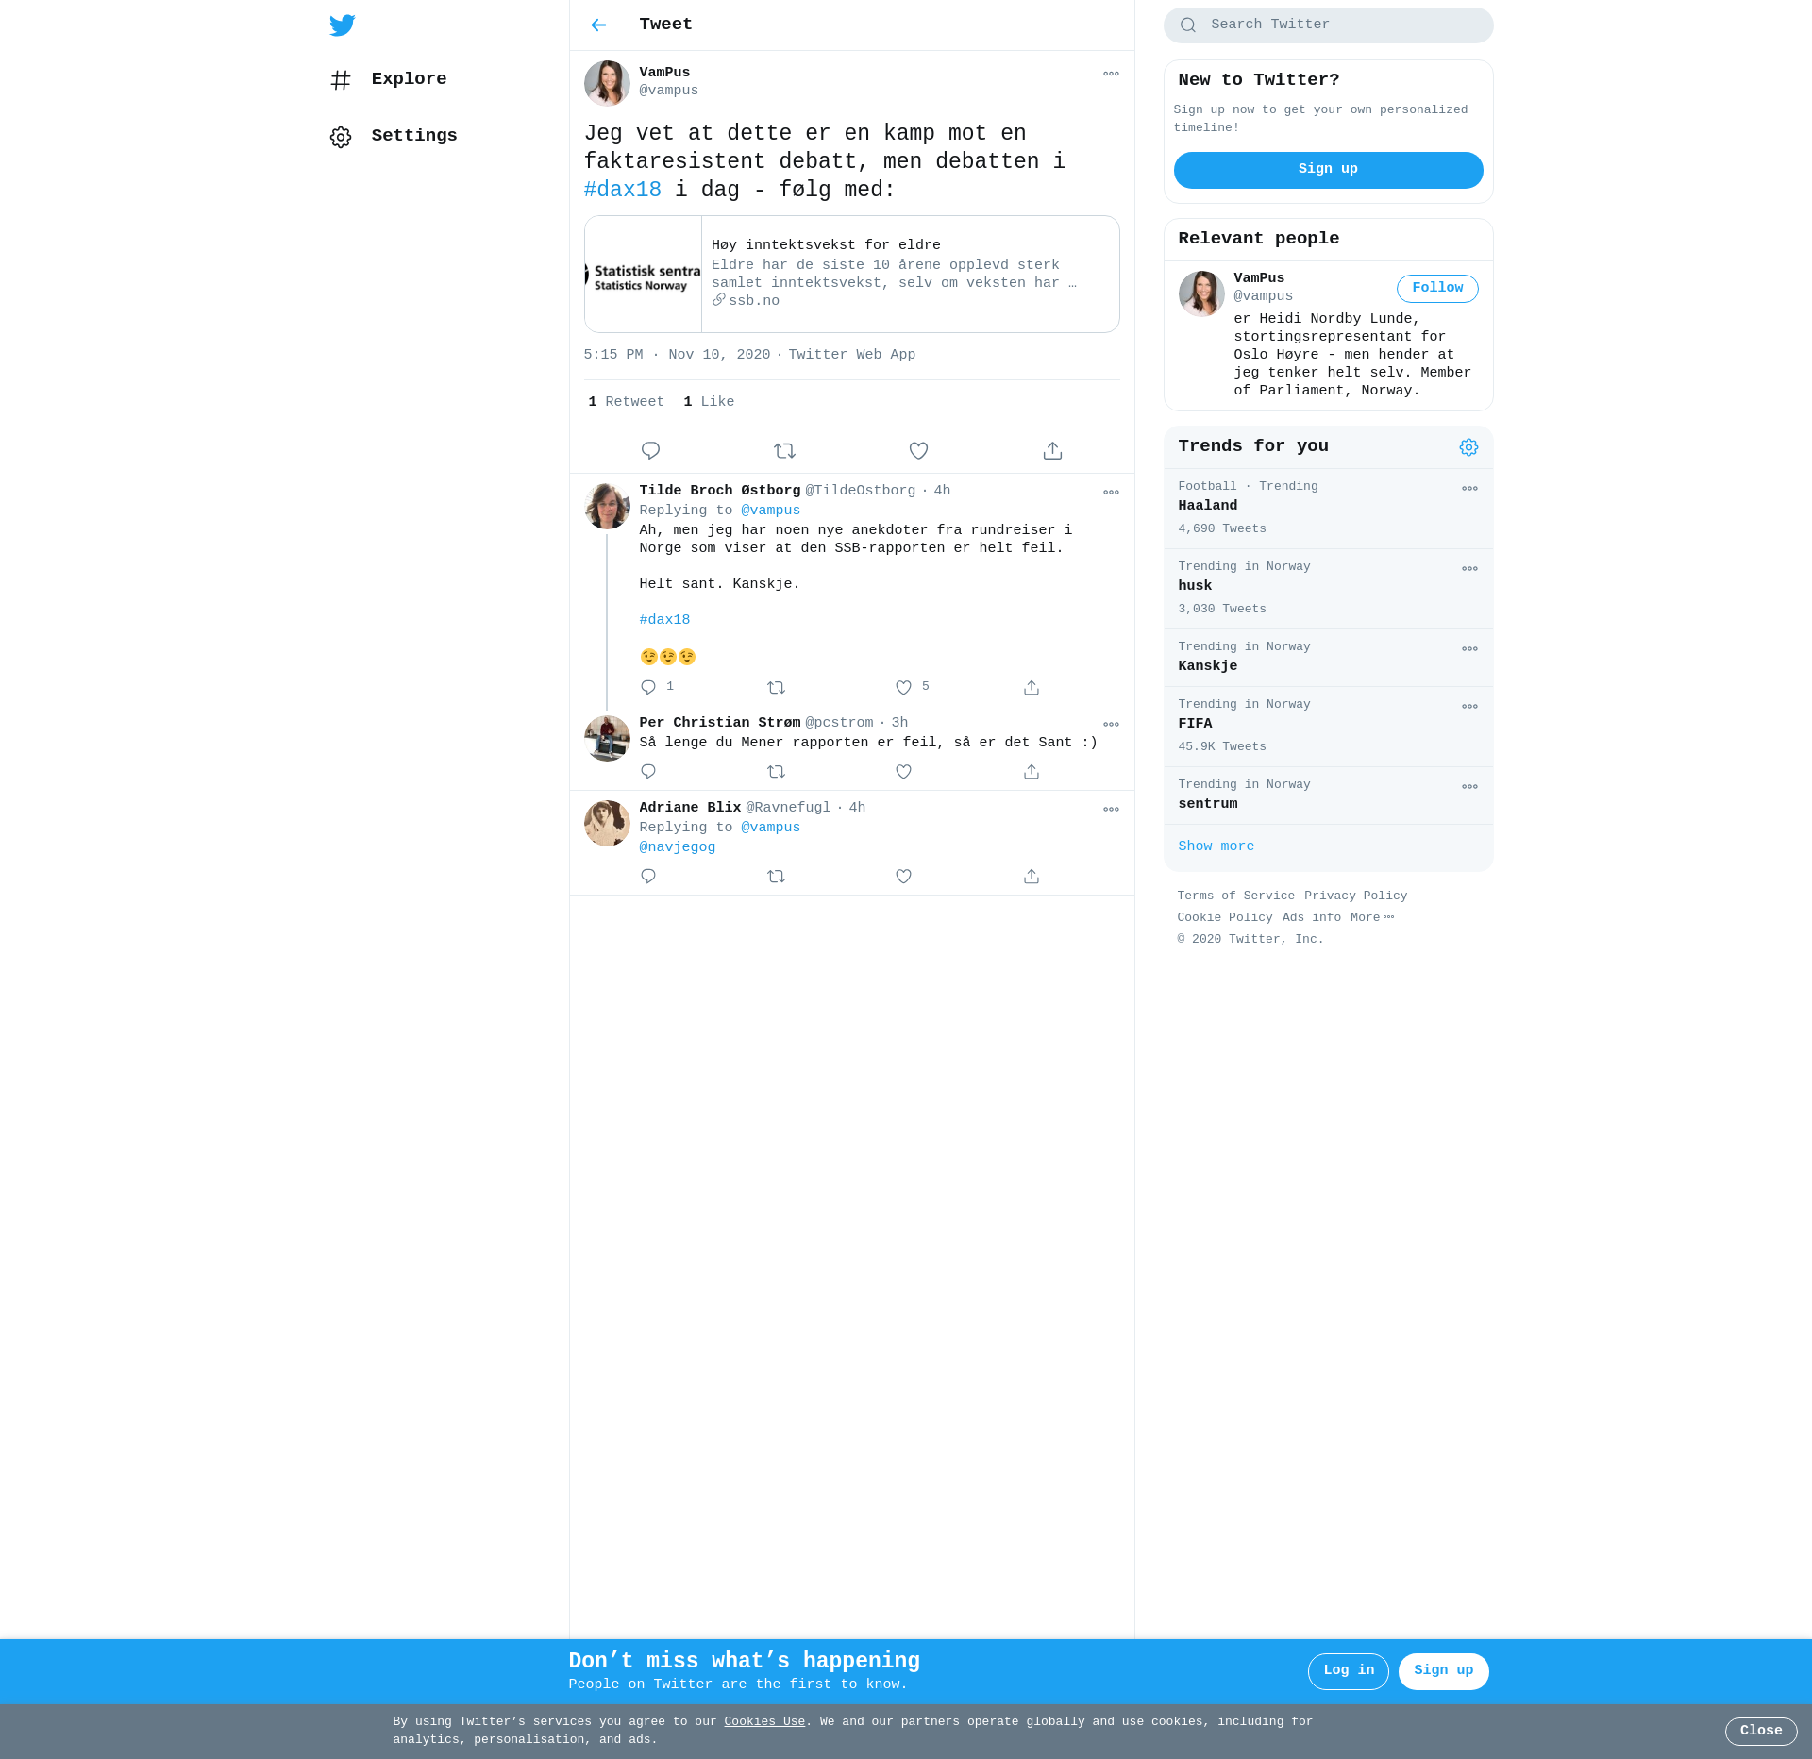Open Settings from the sidebar
The height and width of the screenshot is (1759, 1812).
(394, 136)
